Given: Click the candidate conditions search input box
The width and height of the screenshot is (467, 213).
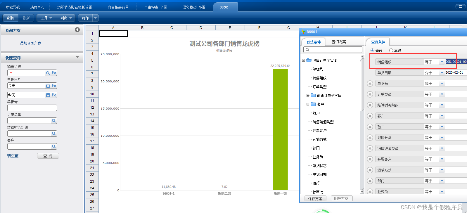Looking at the screenshot, I should (x=333, y=50).
